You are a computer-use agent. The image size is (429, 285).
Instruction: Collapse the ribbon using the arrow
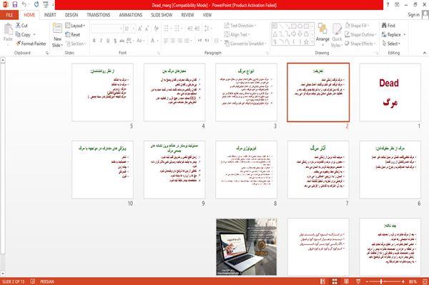[424, 52]
